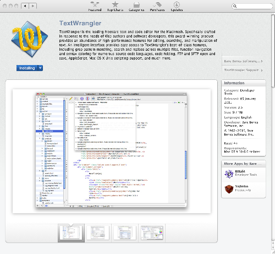Click in the search field
The height and width of the screenshot is (254, 275).
(252, 6)
